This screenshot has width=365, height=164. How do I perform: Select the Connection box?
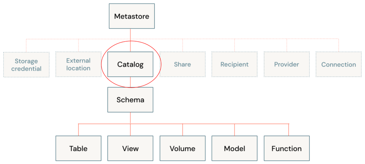[x=338, y=65]
